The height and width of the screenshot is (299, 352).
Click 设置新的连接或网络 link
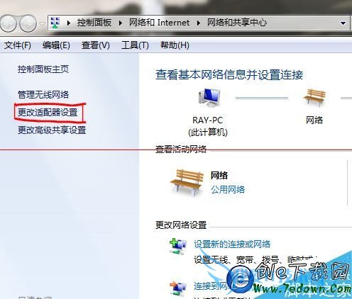(232, 244)
